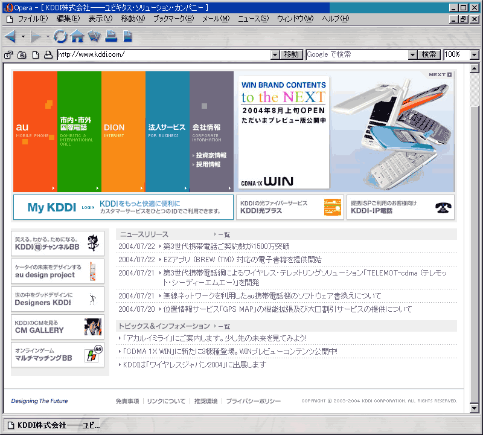
Task: Open the EZアプリ (BREW) 電子書籍 news item
Action: [243, 260]
